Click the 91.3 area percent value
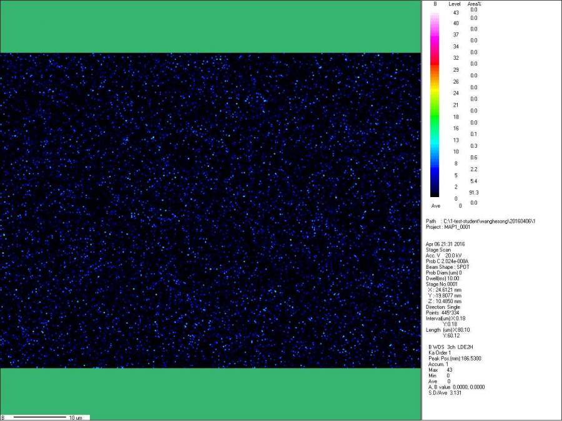The width and height of the screenshot is (562, 421). [x=474, y=193]
